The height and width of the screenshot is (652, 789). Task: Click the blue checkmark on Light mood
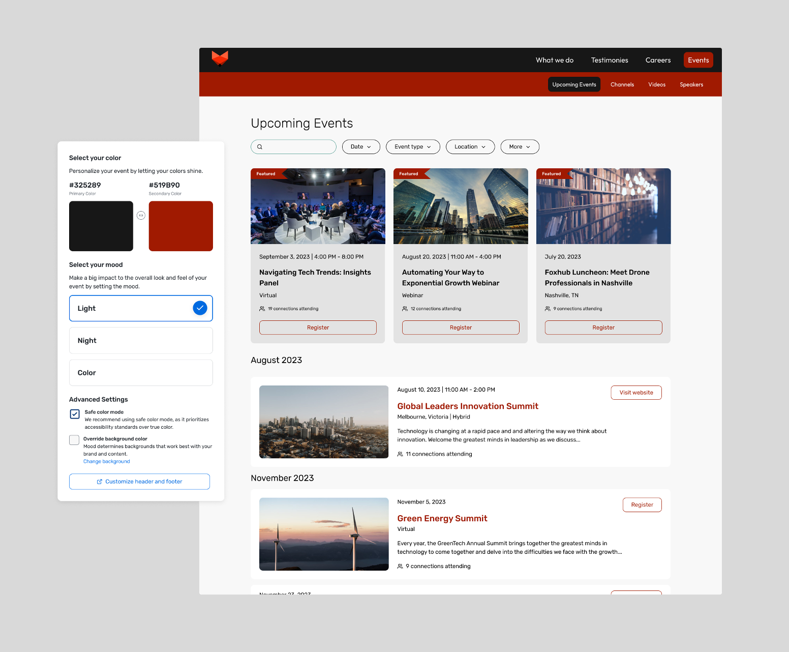[200, 308]
